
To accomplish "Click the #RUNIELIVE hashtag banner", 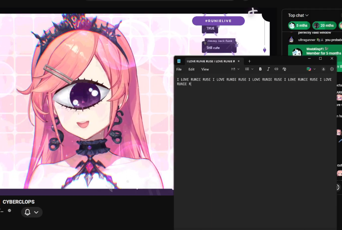I will click(218, 21).
